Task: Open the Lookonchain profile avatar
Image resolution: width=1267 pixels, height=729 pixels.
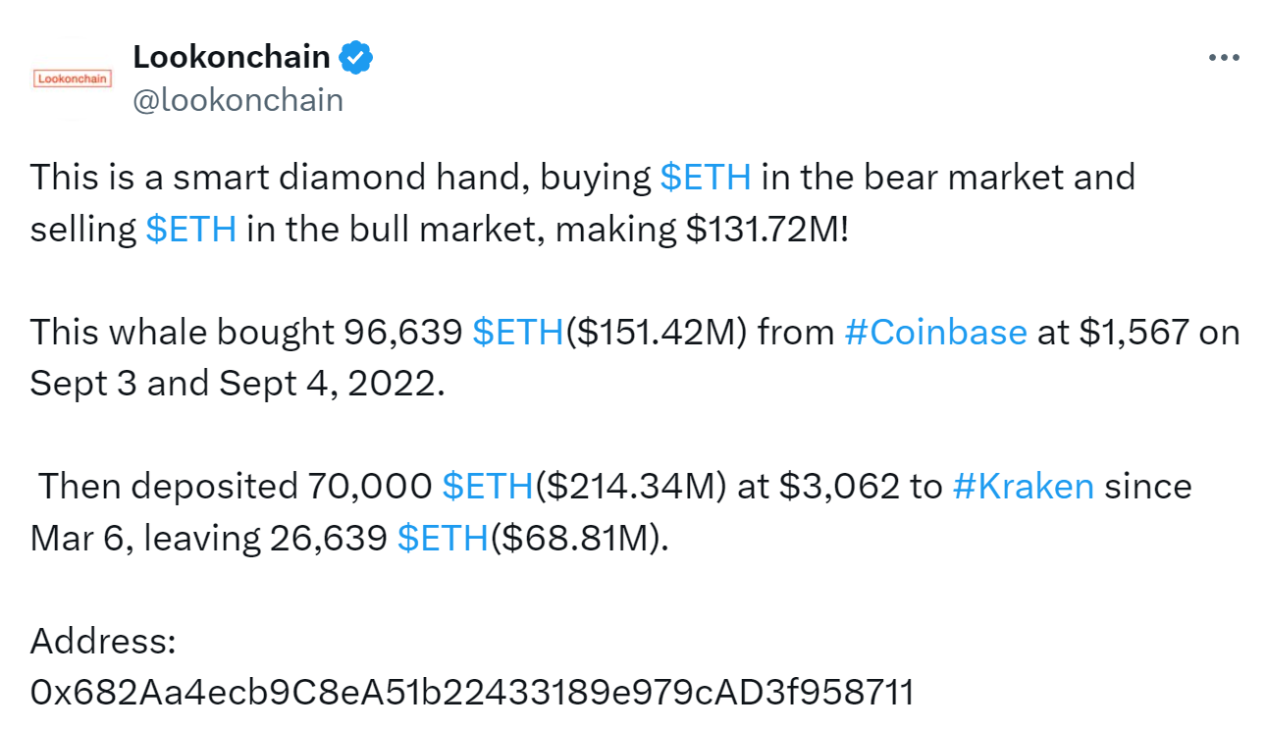Action: pyautogui.click(x=73, y=78)
